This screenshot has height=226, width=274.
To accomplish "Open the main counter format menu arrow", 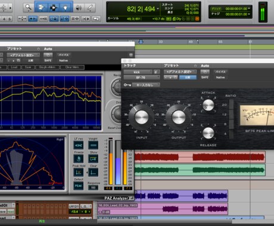I will (158, 9).
